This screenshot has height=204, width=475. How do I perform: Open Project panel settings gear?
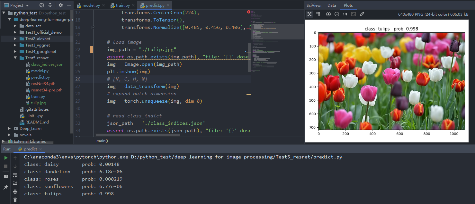(61, 5)
